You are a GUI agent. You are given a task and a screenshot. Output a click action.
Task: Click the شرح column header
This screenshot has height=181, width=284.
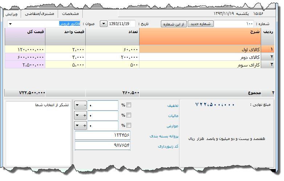(x=200, y=37)
